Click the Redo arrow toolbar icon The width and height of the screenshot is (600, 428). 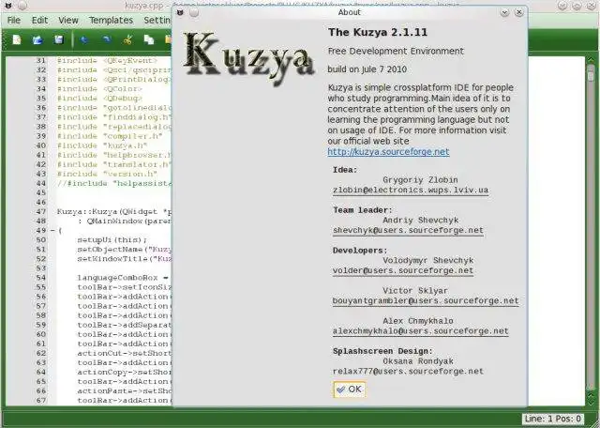[x=106, y=39]
